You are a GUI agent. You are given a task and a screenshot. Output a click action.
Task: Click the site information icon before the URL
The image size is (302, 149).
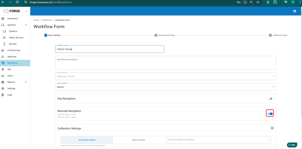click(26, 2)
